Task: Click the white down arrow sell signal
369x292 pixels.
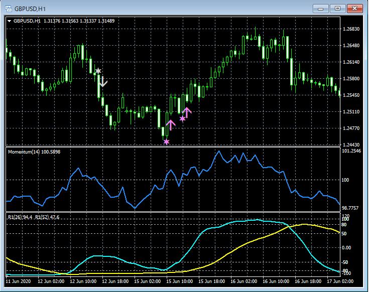Action: point(103,81)
